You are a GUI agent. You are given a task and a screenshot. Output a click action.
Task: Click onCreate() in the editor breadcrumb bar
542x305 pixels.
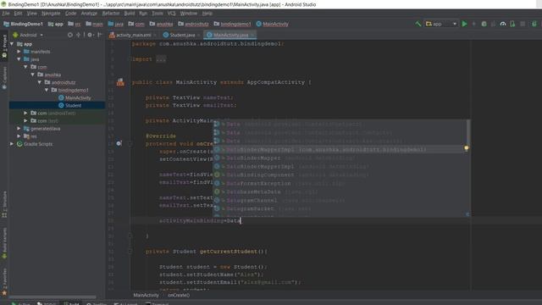[179, 296]
